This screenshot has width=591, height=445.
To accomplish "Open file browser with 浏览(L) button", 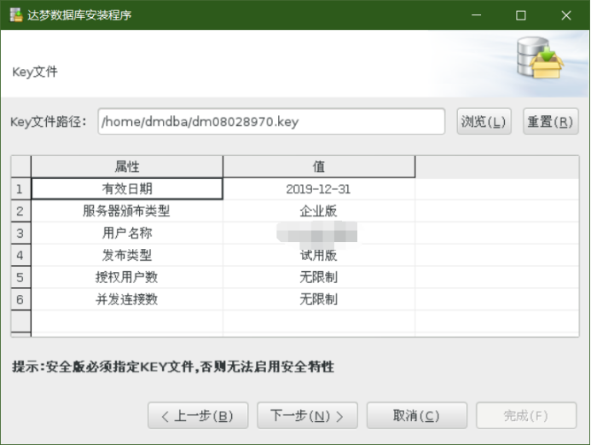I will tap(484, 121).
